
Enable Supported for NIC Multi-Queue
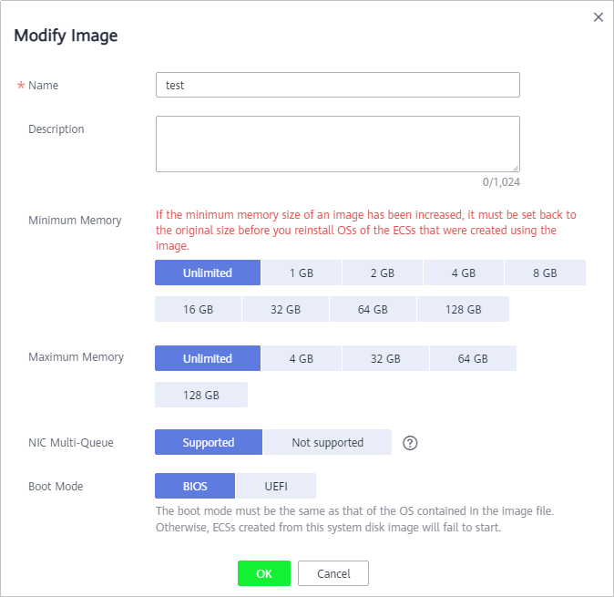209,442
